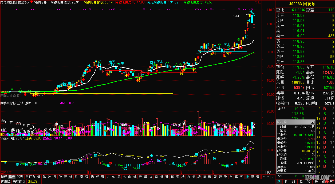Select the 密 template button
The height and width of the screenshot is (184, 335).
tap(178, 177)
